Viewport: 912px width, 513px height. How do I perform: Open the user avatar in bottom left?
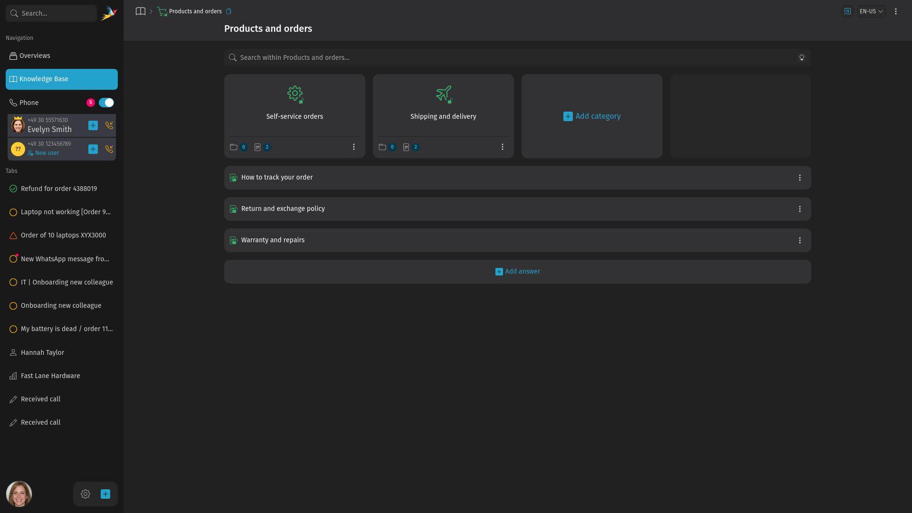[x=19, y=494]
